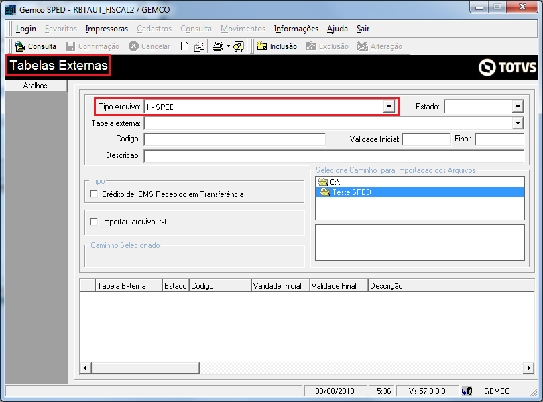This screenshot has width=543, height=402.
Task: Open the Impressoras menu
Action: 107,29
